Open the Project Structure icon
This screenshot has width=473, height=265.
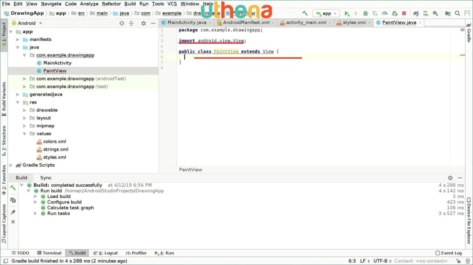tap(448, 13)
